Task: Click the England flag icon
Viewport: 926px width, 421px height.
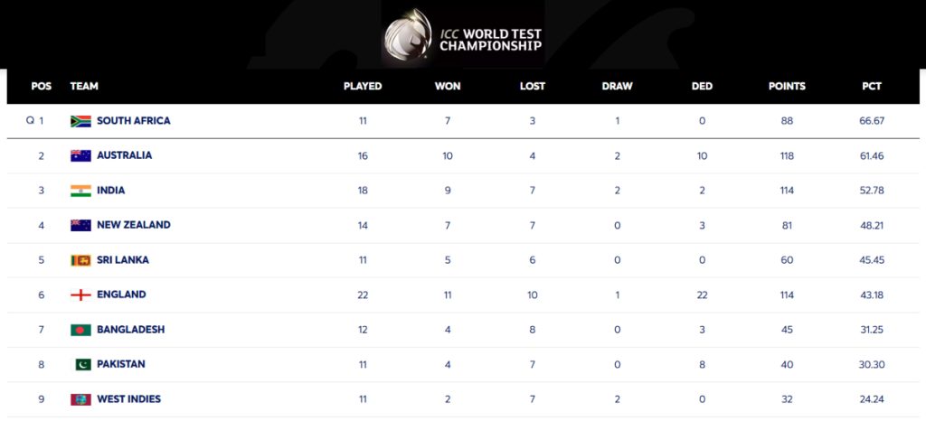Action: point(80,295)
